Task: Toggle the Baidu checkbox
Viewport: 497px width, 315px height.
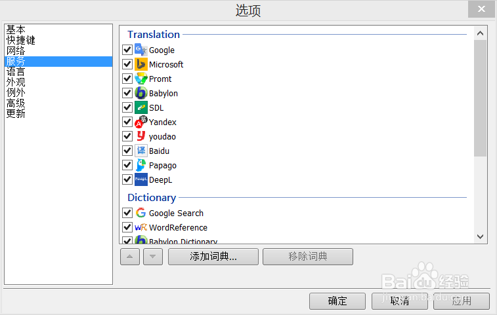Action: click(127, 150)
